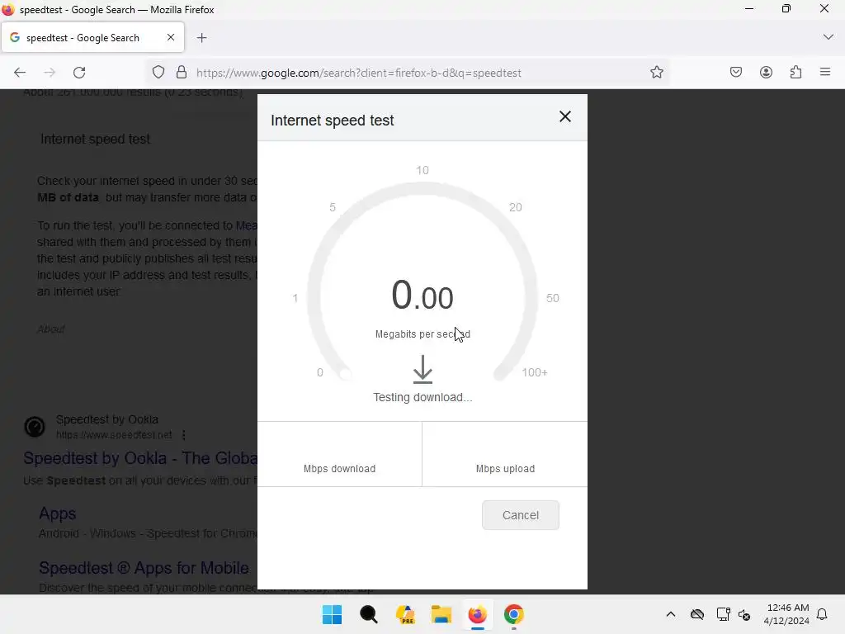Open the Apps sitelink under Speedtest

(57, 513)
